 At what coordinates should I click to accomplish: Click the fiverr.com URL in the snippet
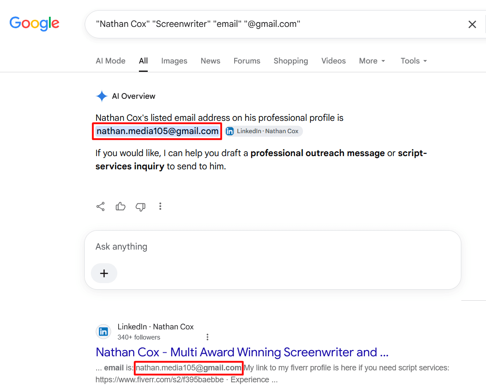coord(160,380)
